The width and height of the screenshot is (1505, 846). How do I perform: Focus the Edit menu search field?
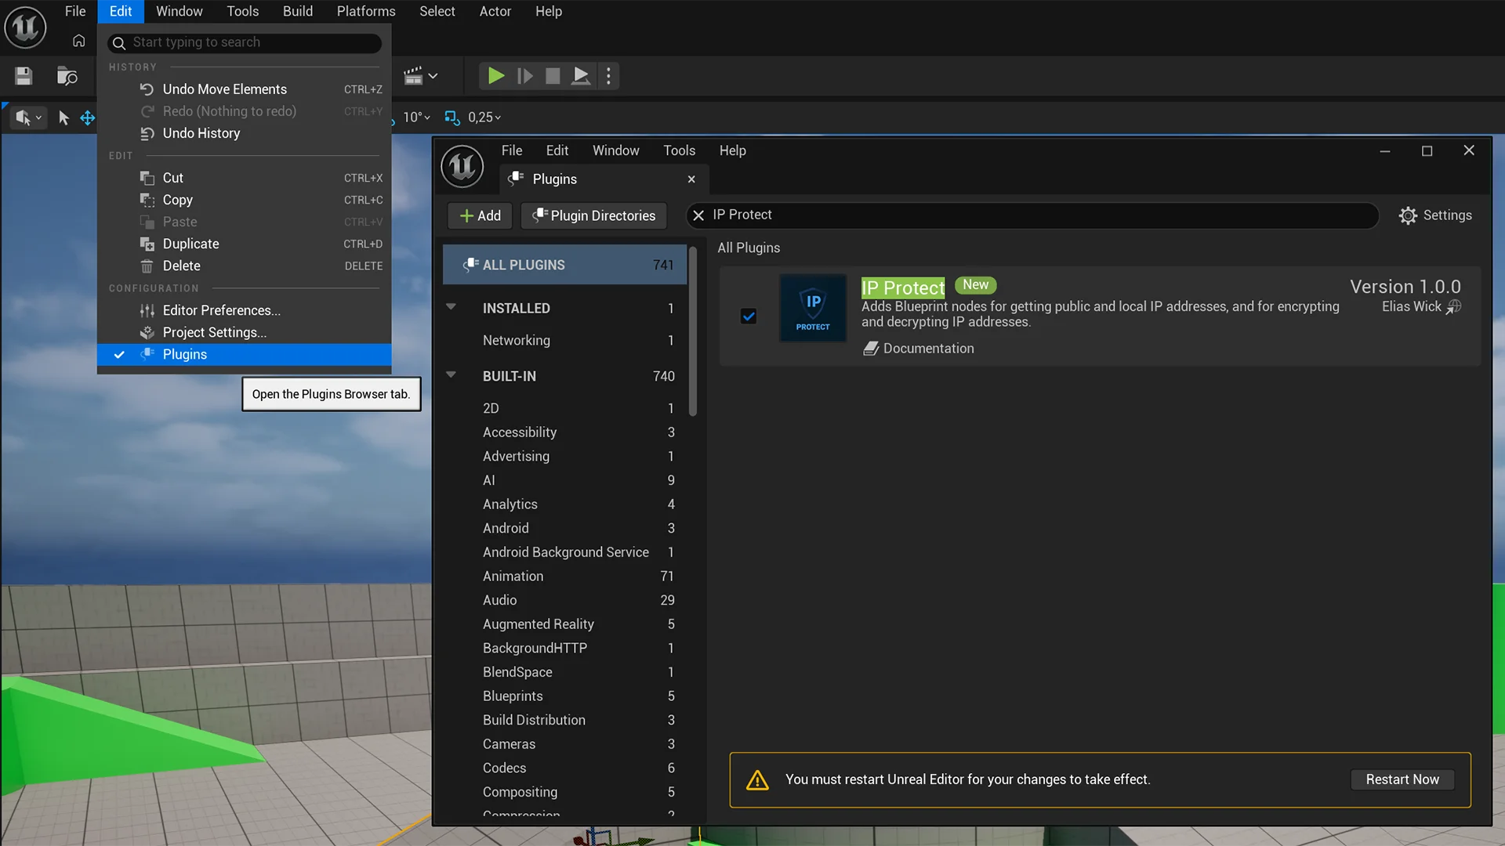coord(245,42)
